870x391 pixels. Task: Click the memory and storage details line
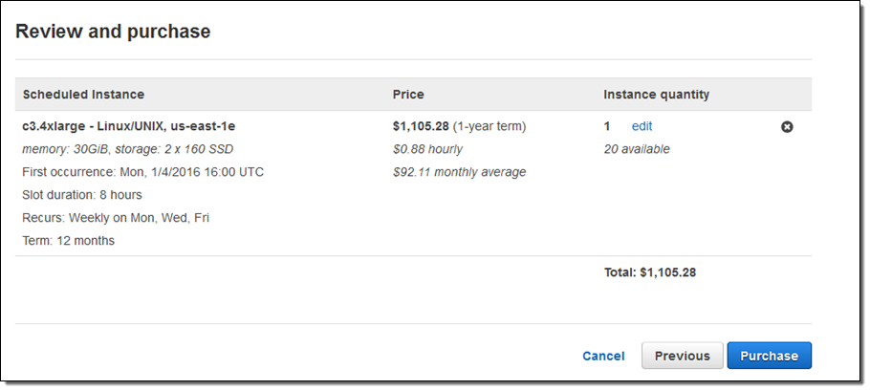click(127, 149)
